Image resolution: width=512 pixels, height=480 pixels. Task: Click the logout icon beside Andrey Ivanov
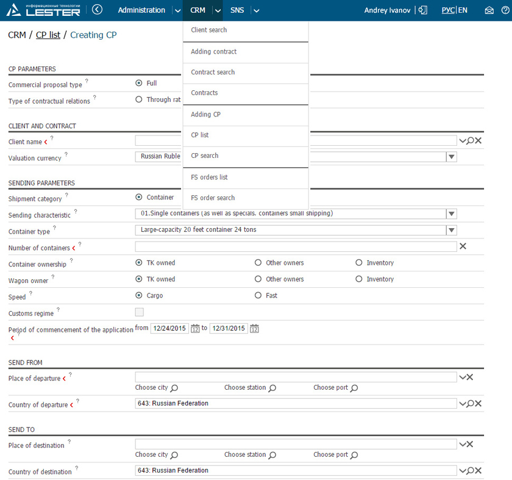423,10
